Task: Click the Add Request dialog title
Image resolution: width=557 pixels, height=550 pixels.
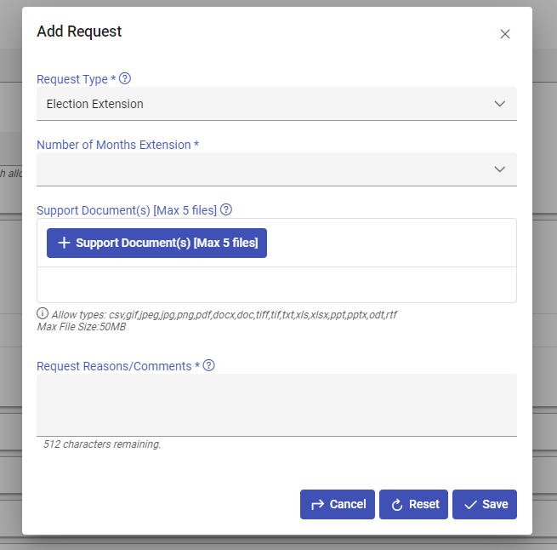Action: (x=79, y=32)
